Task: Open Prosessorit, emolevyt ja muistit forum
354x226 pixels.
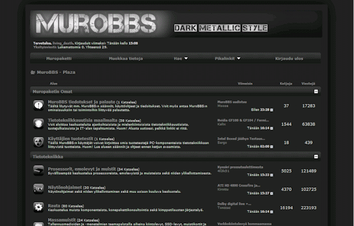Action: pyautogui.click(x=82, y=169)
